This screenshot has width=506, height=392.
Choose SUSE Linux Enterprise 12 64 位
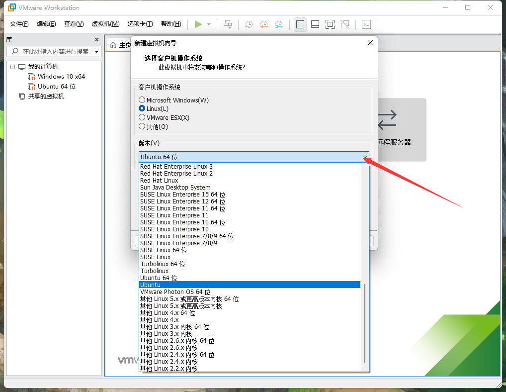[250, 201]
